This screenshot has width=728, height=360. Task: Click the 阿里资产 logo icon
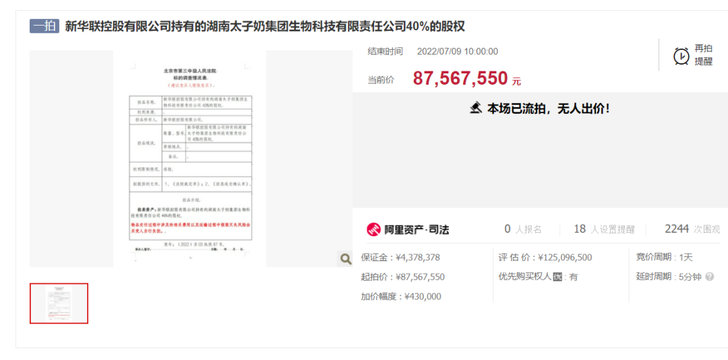click(373, 229)
